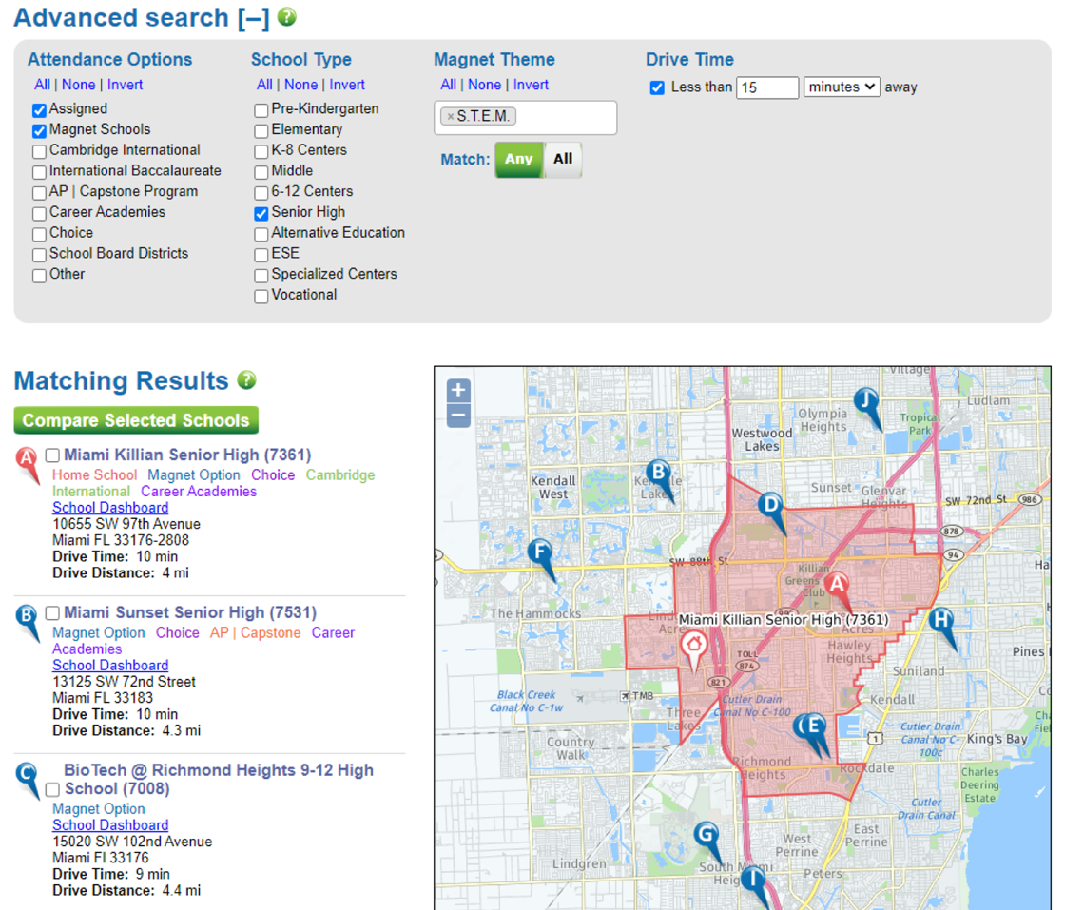Uncheck Senior High school type
1065x910 pixels.
click(261, 213)
